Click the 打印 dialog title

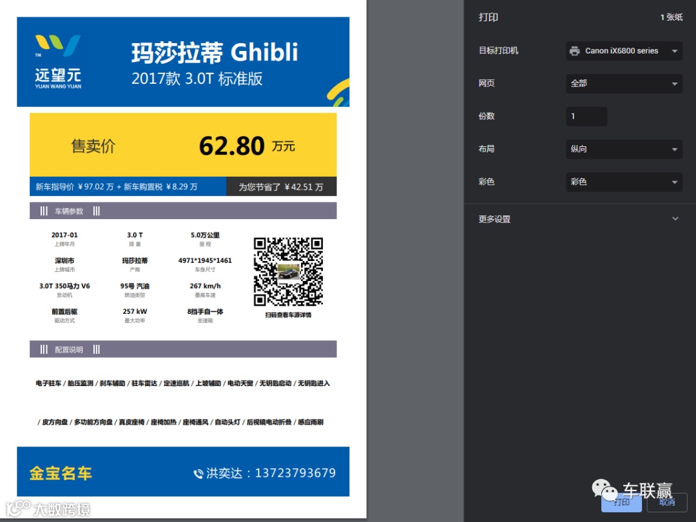click(x=488, y=17)
